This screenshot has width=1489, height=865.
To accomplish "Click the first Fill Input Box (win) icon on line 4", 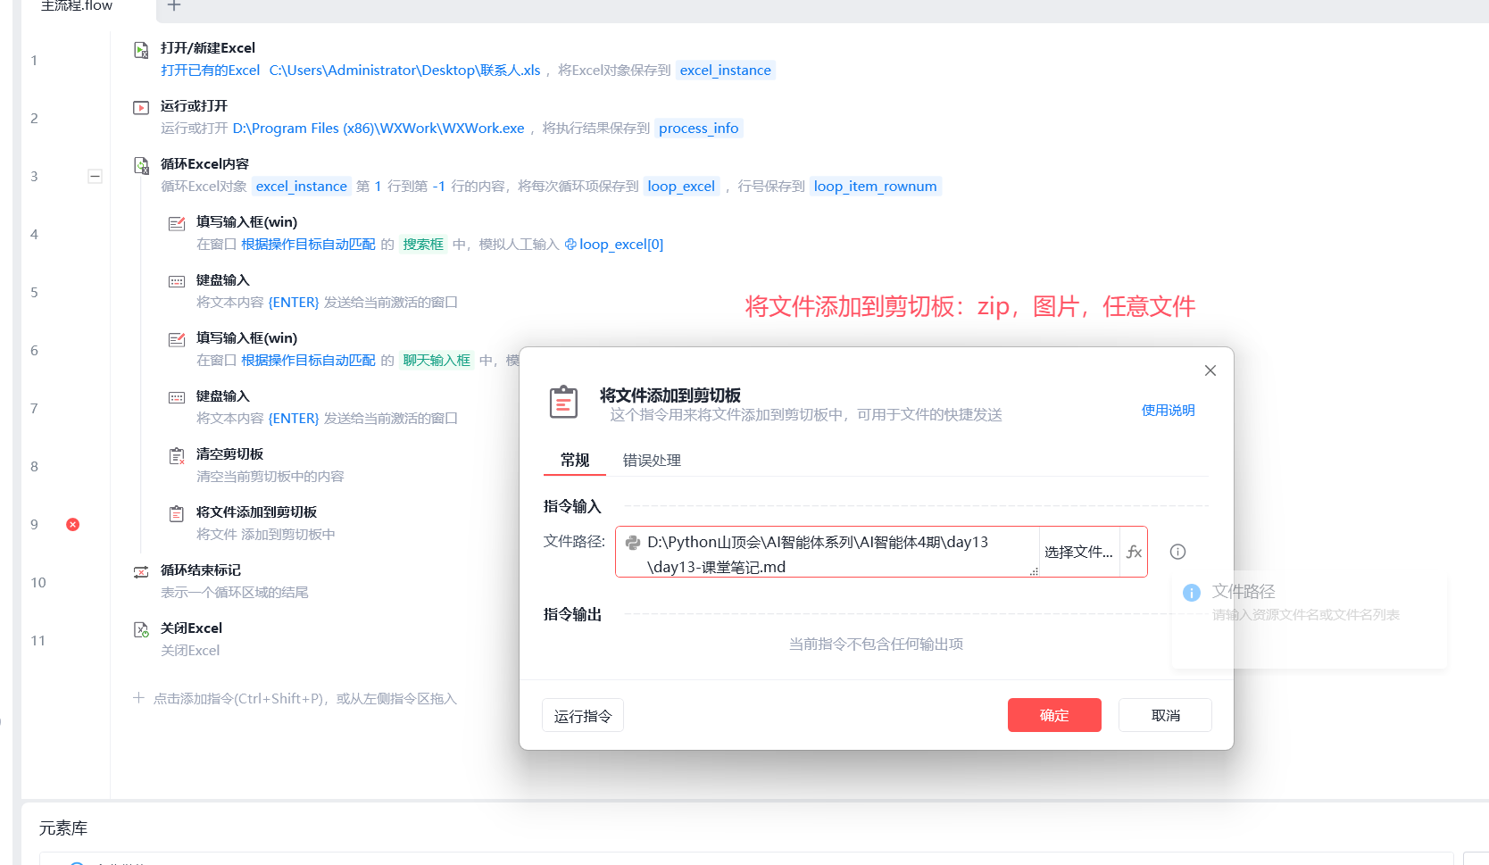I will [177, 224].
